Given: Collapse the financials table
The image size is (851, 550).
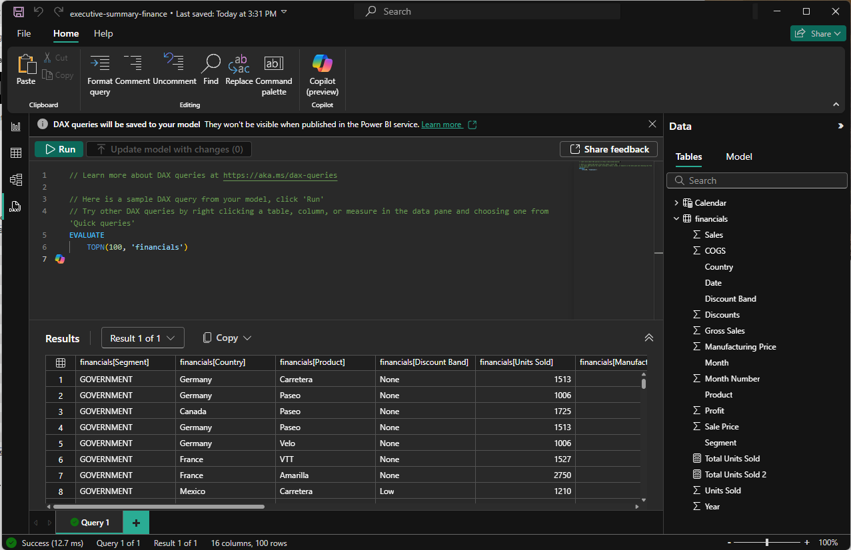Looking at the screenshot, I should click(x=676, y=219).
